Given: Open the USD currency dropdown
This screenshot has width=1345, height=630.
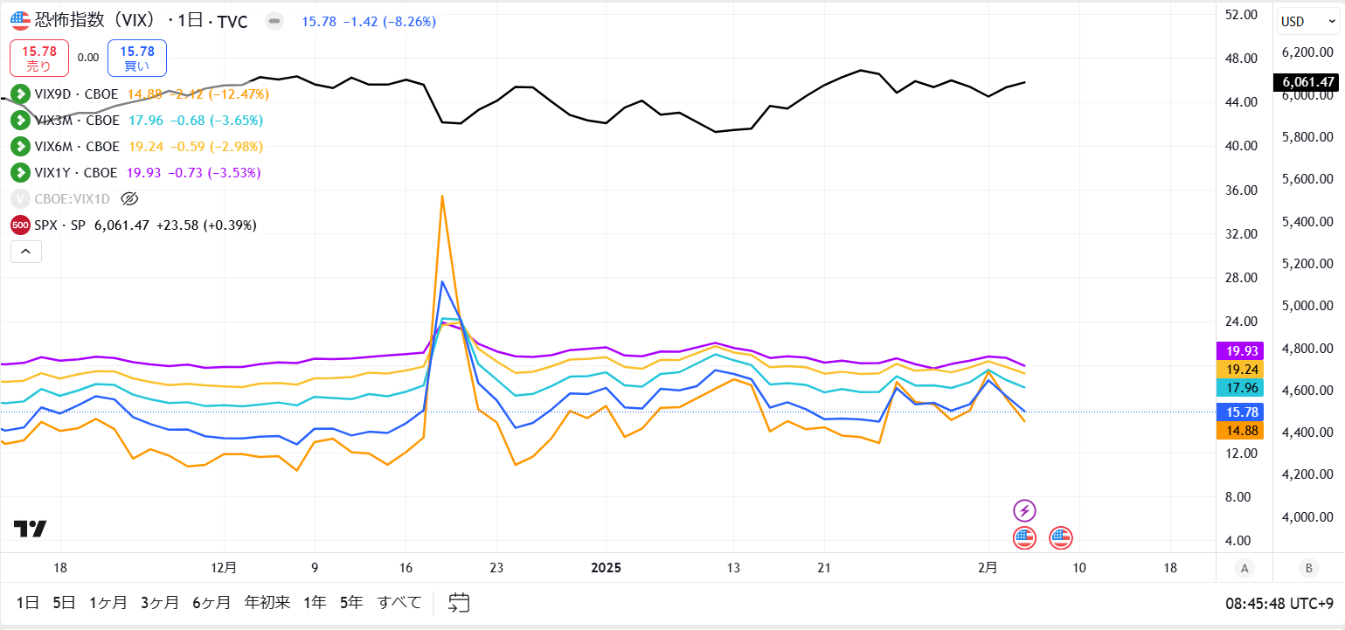Looking at the screenshot, I should 1308,21.
